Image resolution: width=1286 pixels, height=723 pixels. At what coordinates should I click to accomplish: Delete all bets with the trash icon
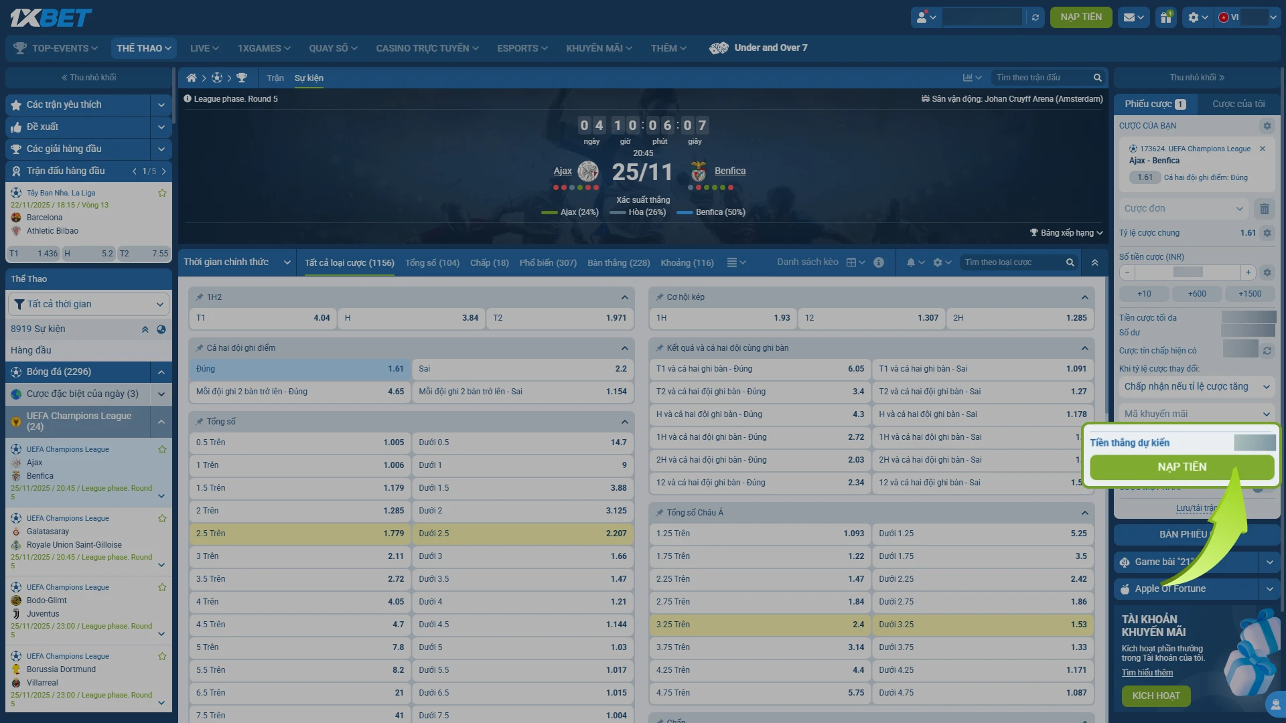coord(1265,209)
